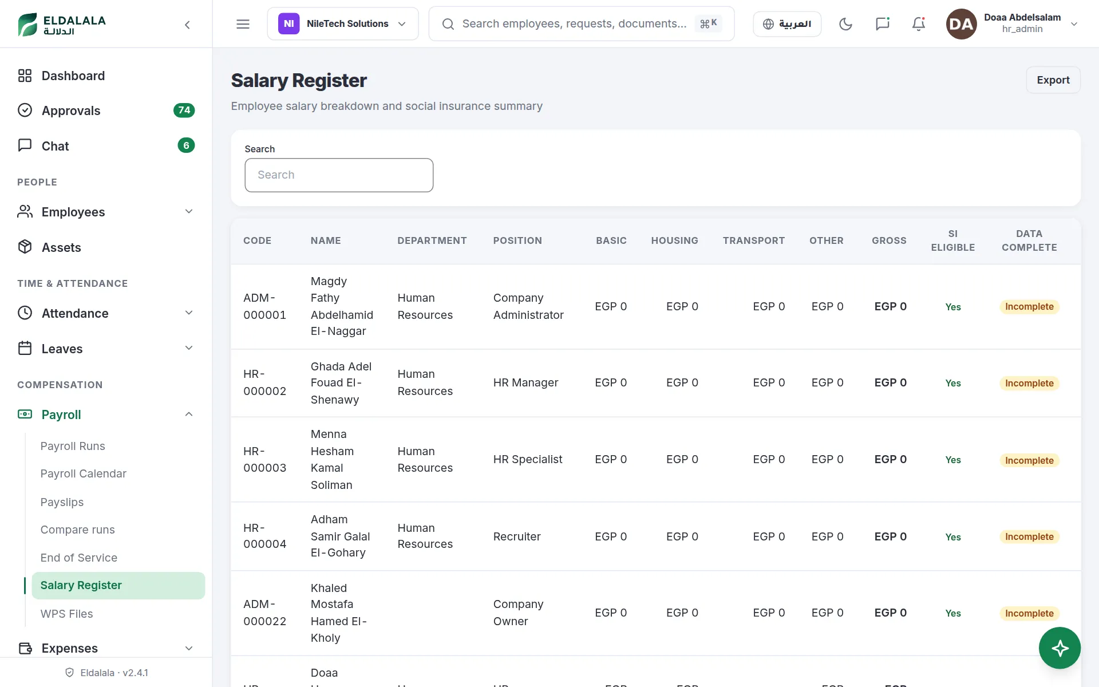Open Approvals page
Screen dimensions: 1099x687
[x=71, y=110]
